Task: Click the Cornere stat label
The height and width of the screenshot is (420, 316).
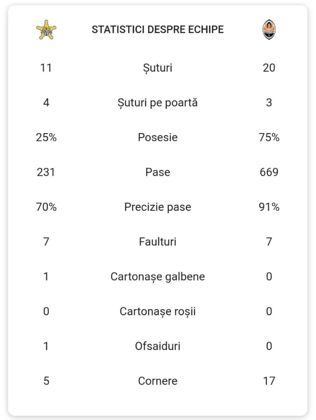Action: [x=158, y=381]
